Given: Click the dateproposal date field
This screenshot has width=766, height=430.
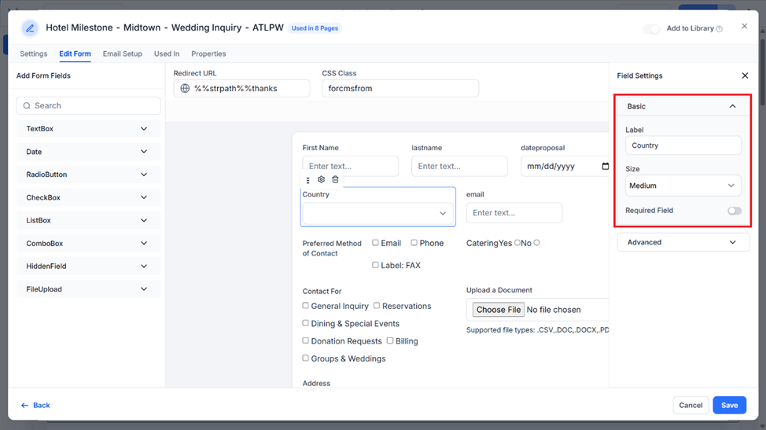Looking at the screenshot, I should pos(565,166).
